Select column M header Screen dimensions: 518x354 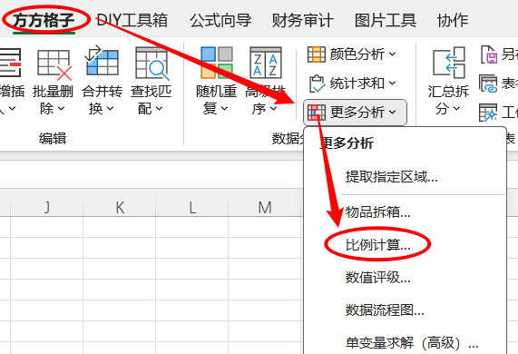tap(265, 208)
